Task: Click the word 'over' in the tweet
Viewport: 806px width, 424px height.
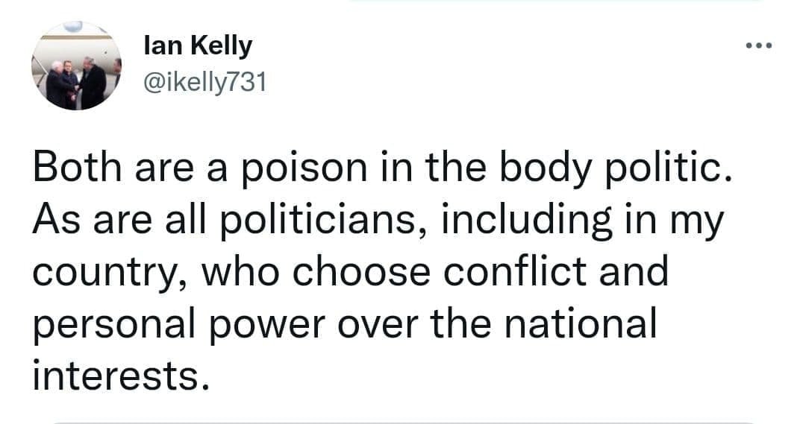Action: point(378,326)
